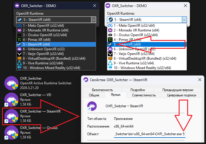Choose 3 - Oculus OpenXR in light list
The width and height of the screenshot is (206, 144).
pos(147,35)
